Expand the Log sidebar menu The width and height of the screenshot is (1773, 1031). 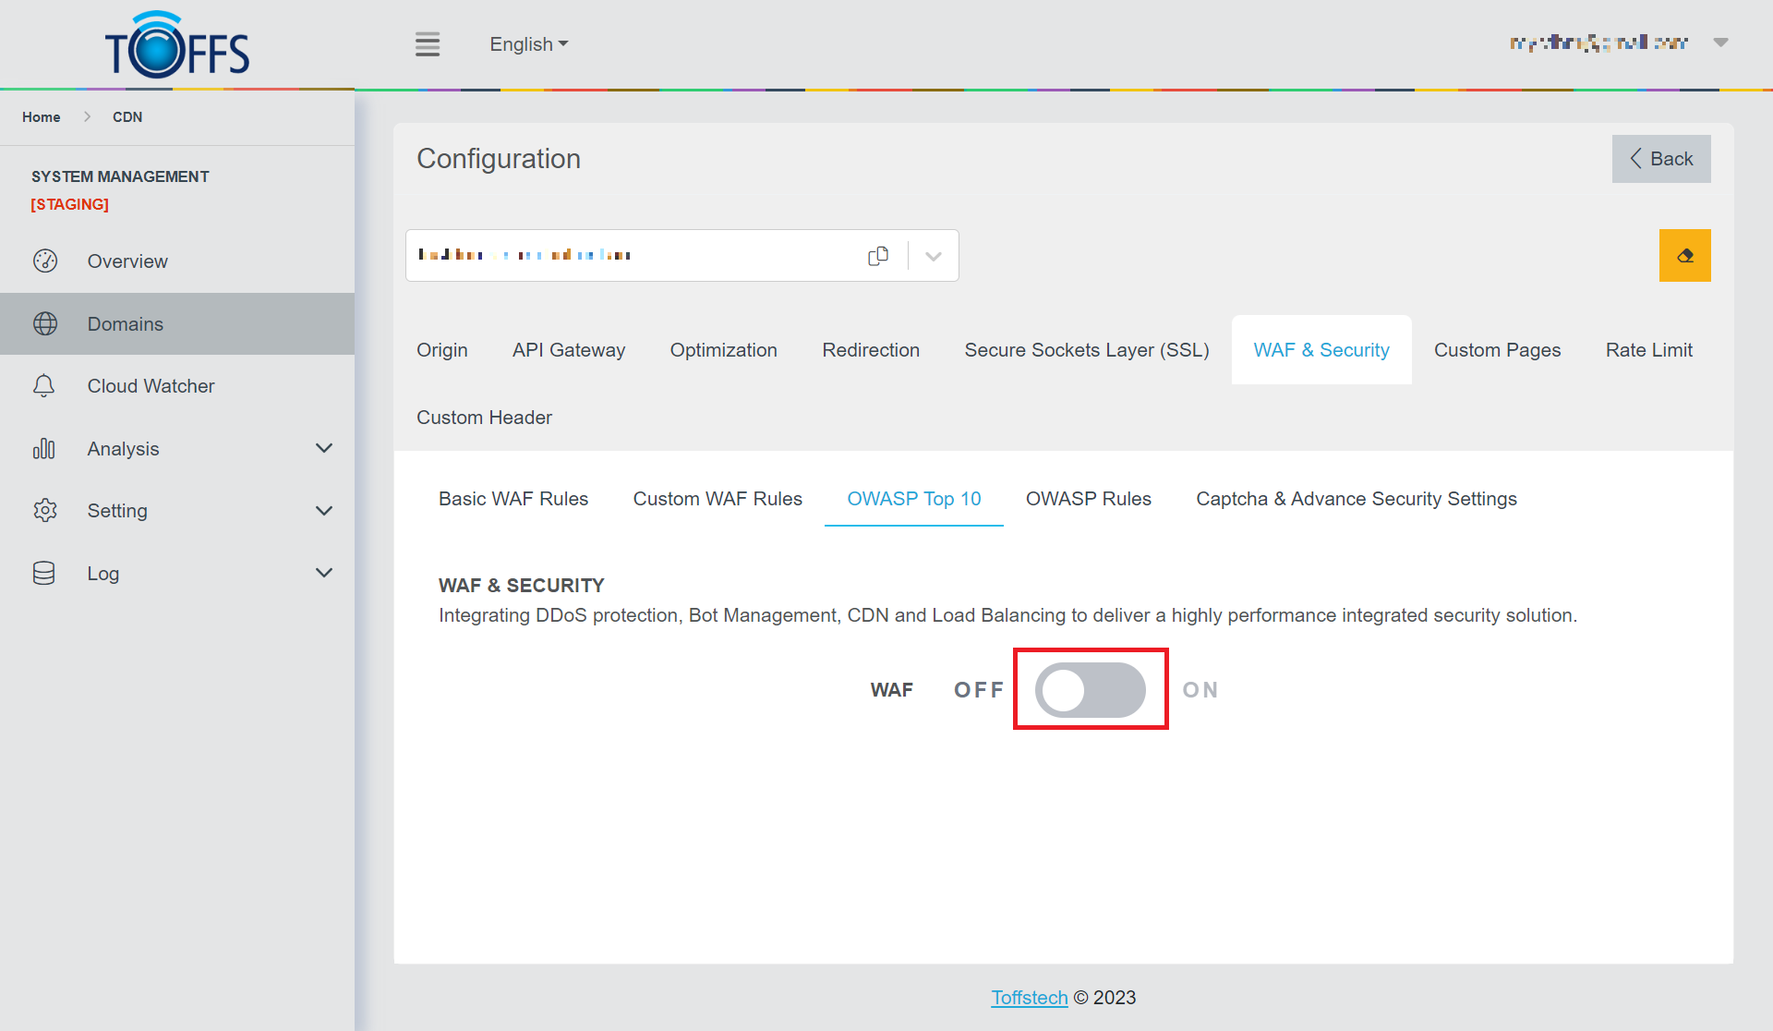(323, 574)
